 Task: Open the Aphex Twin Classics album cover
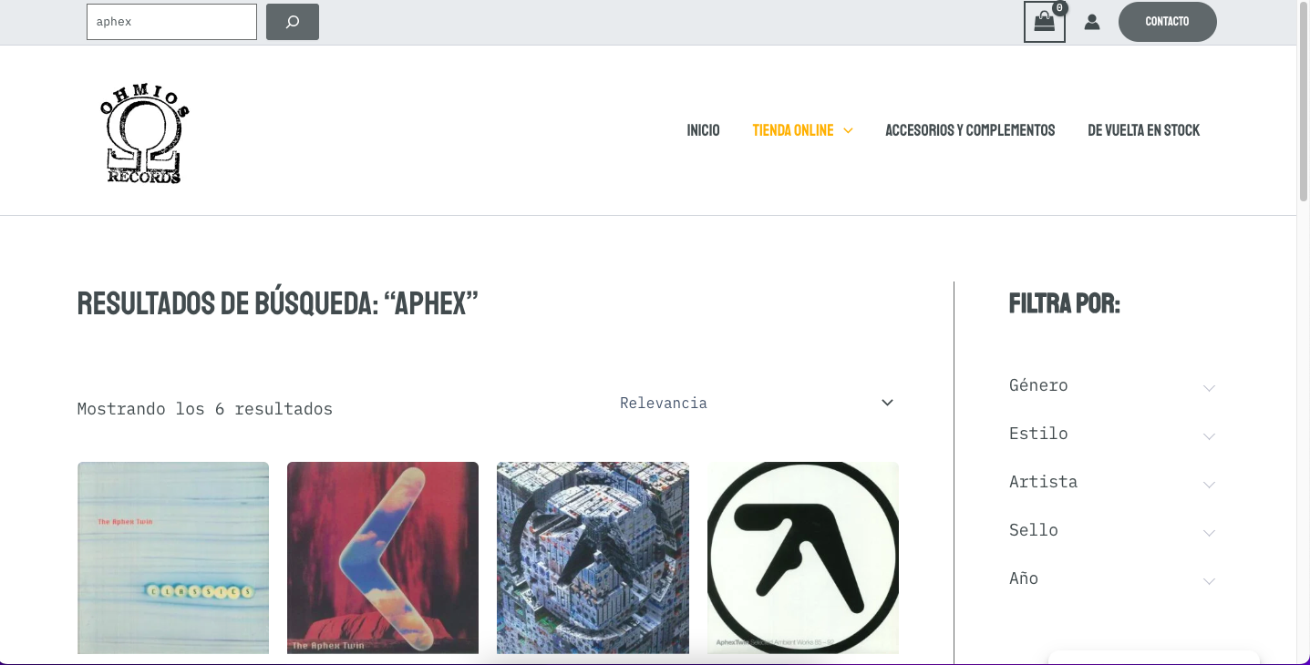tap(173, 558)
